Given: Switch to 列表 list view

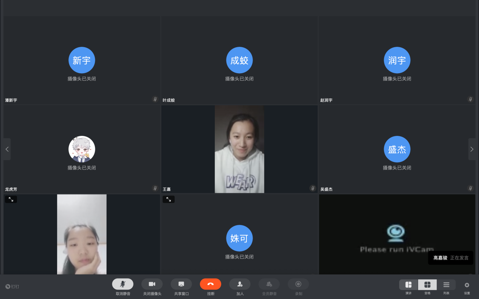Looking at the screenshot, I should pos(446,285).
